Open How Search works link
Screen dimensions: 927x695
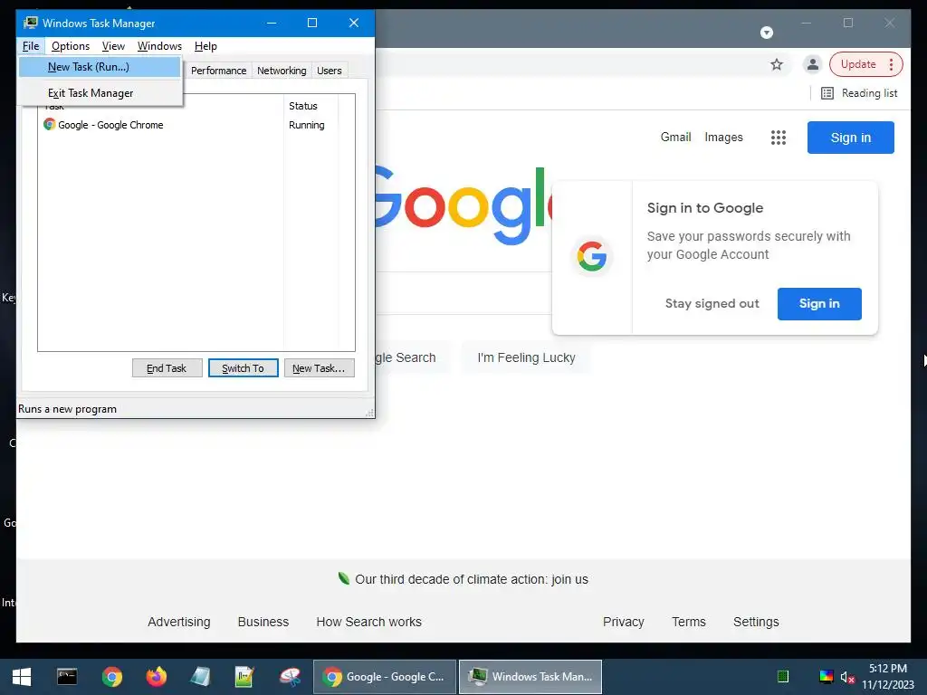pos(369,622)
